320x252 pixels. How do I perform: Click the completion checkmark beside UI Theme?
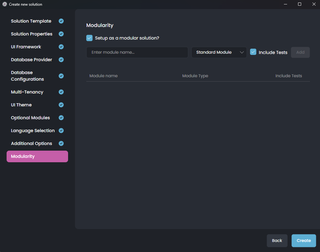pos(61,105)
